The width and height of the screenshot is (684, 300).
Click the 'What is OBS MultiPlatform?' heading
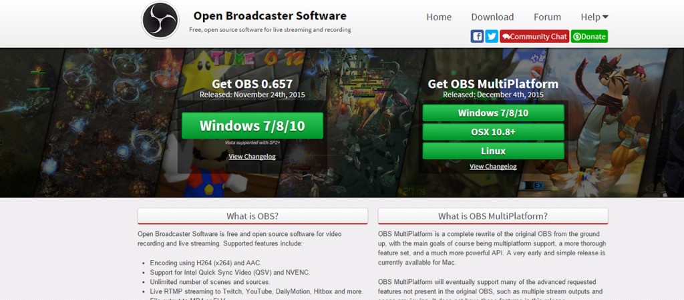[493, 216]
